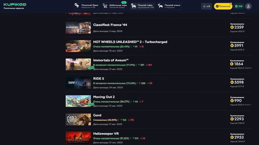Click Moving Out 2 review rating 86.27%
Screen dimensions: 259x145
coord(111,102)
